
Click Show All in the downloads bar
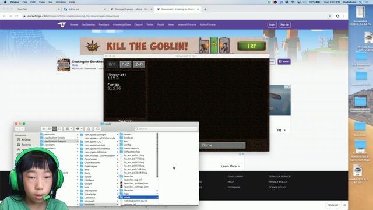tap(333, 205)
